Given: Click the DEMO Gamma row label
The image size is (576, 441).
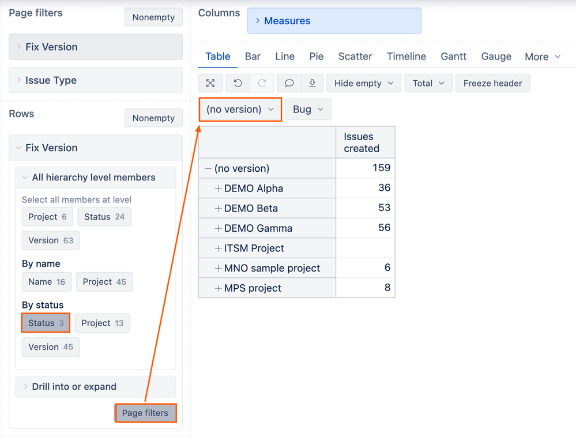Looking at the screenshot, I should click(258, 228).
